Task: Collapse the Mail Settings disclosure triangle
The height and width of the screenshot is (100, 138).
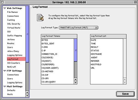Action: [x=5, y=86]
